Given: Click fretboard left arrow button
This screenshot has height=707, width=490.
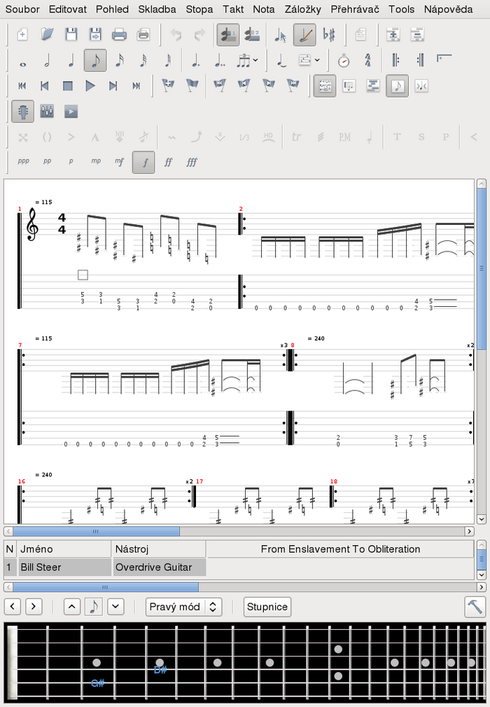Looking at the screenshot, I should [x=12, y=607].
